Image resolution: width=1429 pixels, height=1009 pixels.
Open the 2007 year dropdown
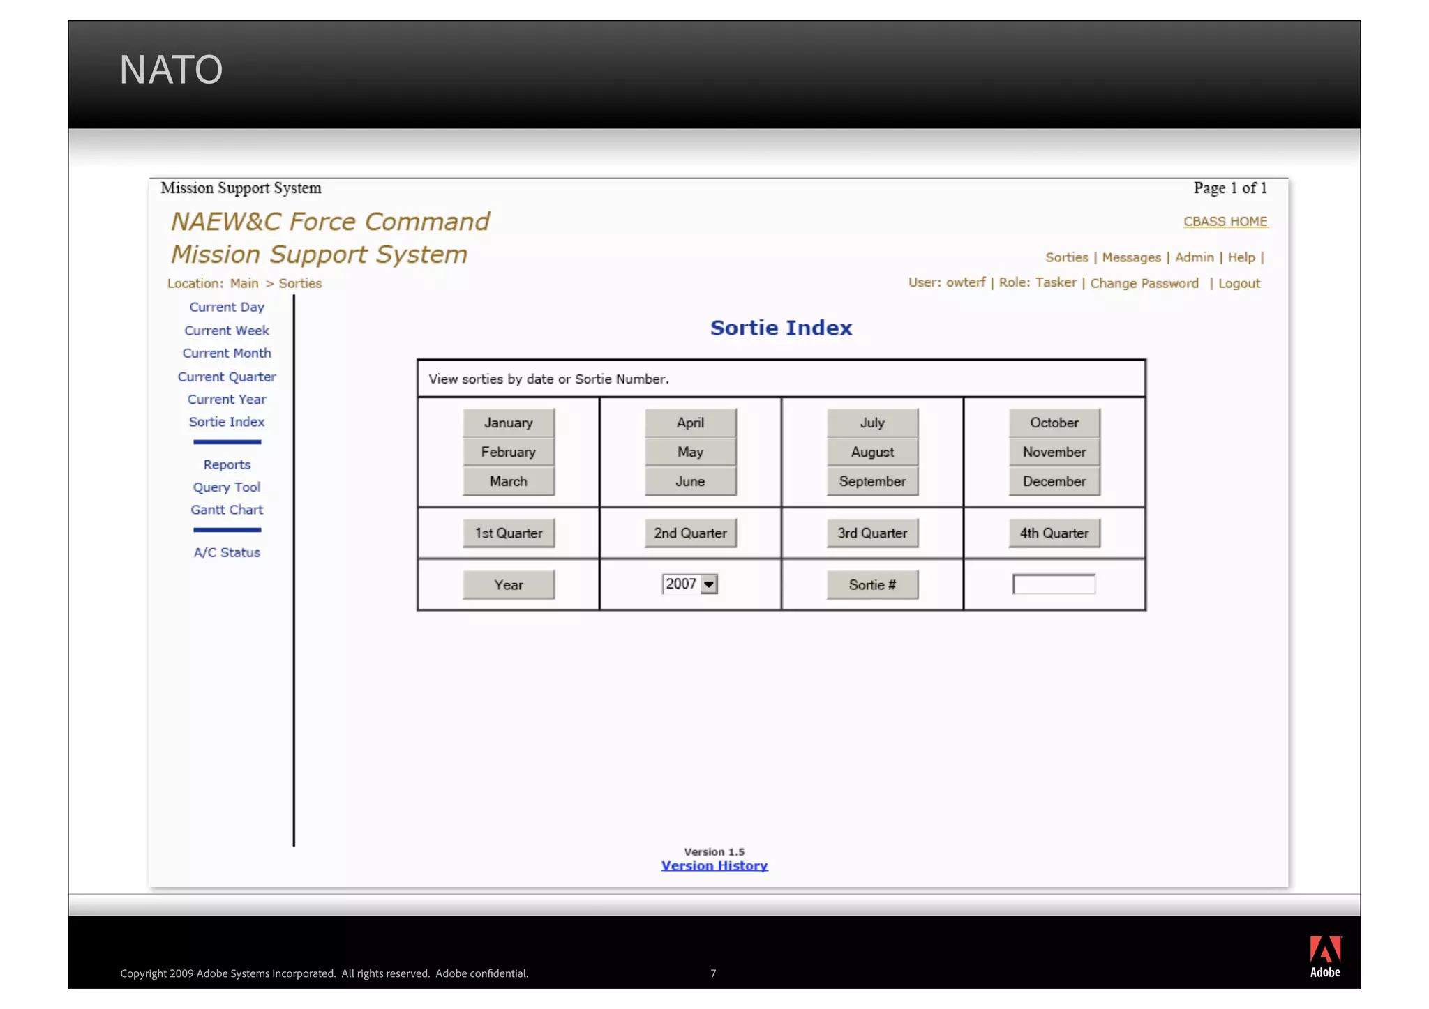coord(709,584)
